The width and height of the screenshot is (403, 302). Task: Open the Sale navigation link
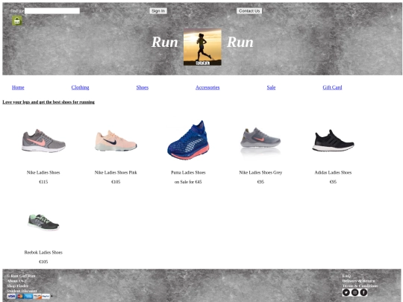[271, 87]
